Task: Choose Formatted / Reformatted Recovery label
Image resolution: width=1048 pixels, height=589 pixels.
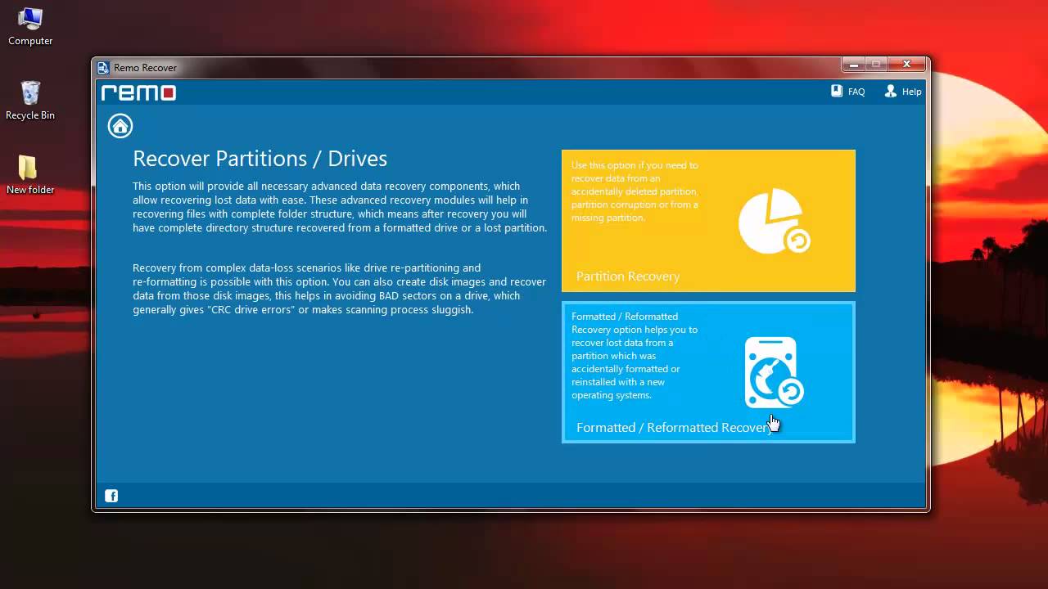Action: (673, 428)
